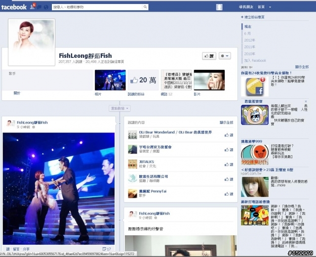The height and width of the screenshot is (257, 316).
Task: Open account dropdown arrow in top bar
Action: click(x=270, y=7)
